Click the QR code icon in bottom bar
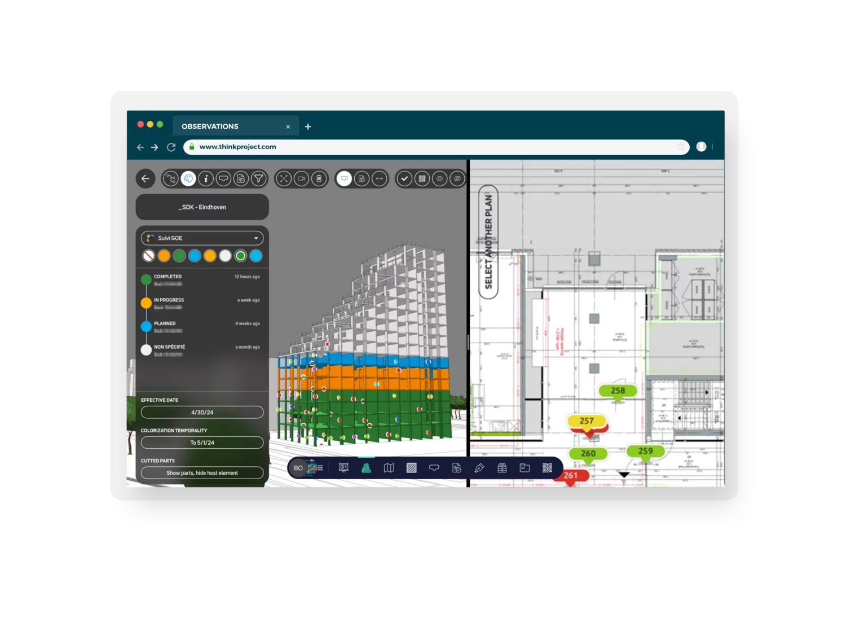The height and width of the screenshot is (635, 846). pyautogui.click(x=547, y=468)
